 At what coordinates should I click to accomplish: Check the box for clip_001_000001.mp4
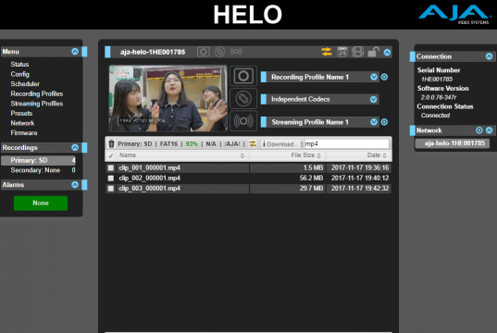tap(111, 168)
